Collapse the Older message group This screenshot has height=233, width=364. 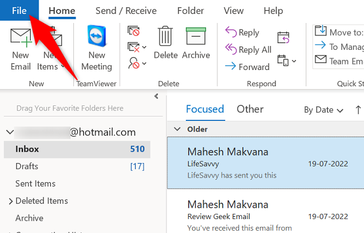[178, 129]
